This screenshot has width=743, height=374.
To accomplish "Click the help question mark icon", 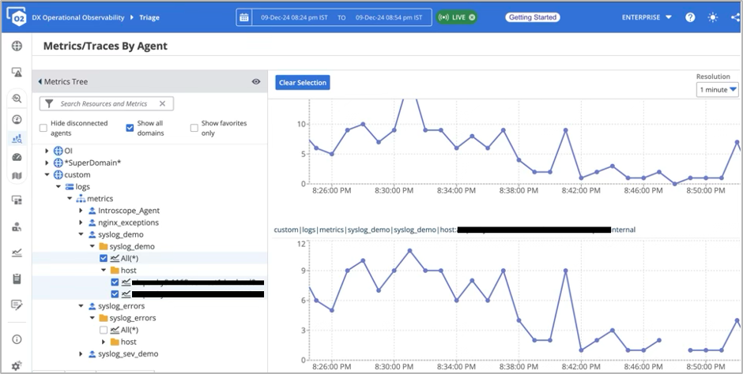I will click(x=690, y=17).
